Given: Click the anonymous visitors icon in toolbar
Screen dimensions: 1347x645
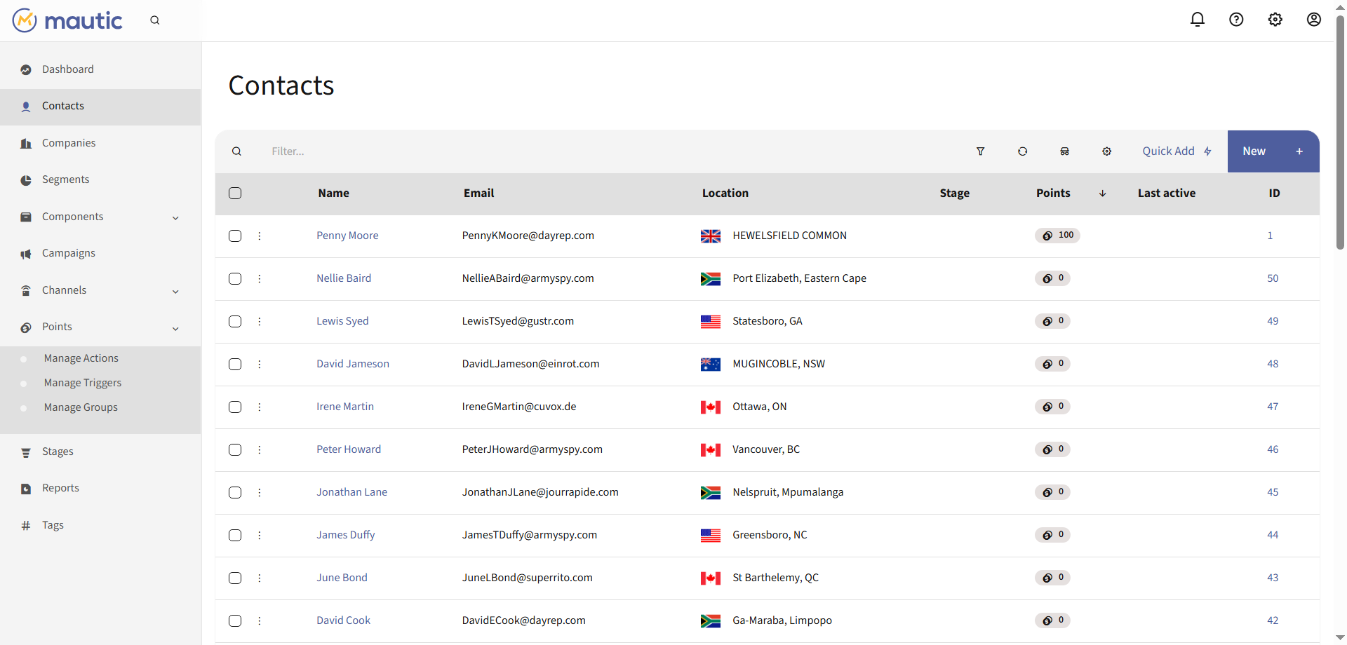Looking at the screenshot, I should (x=1064, y=151).
